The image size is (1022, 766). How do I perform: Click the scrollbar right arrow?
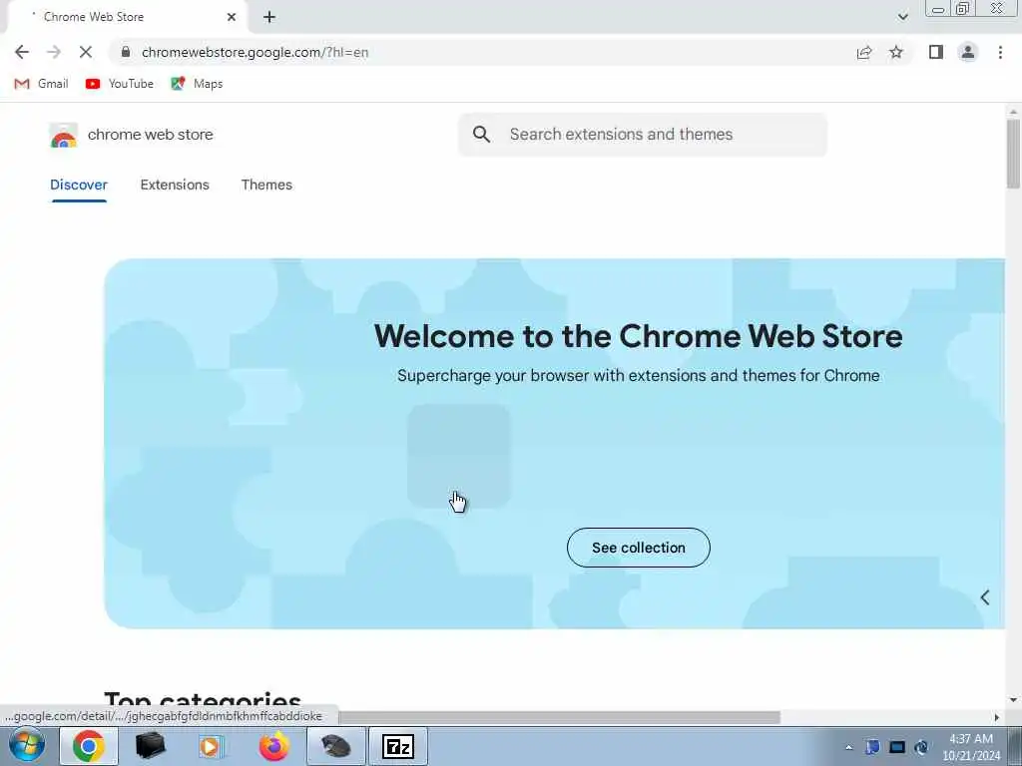click(x=996, y=717)
